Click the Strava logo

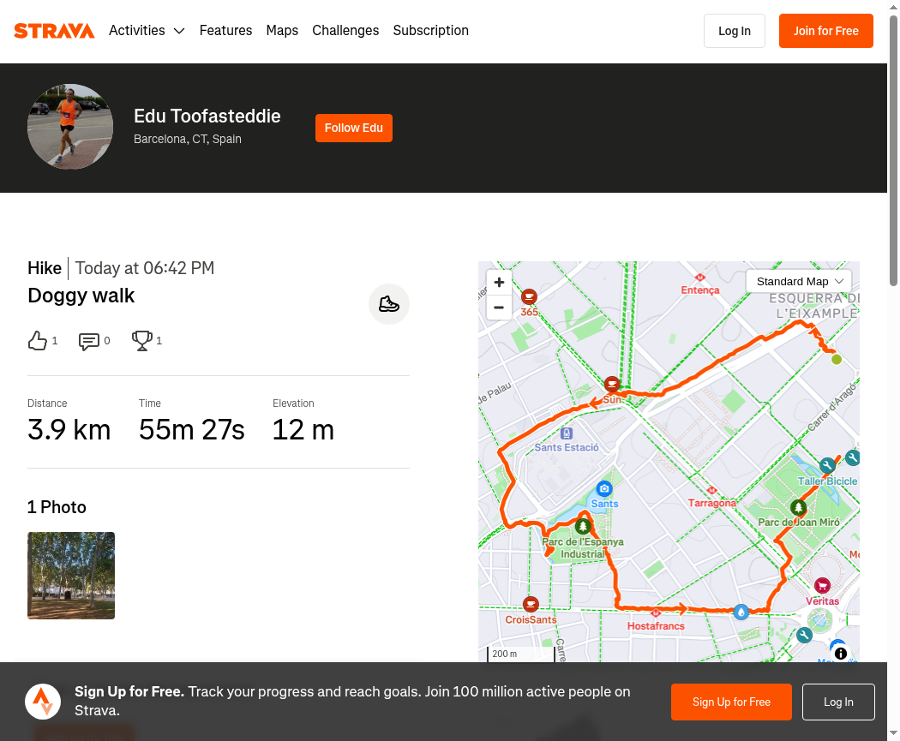(54, 31)
